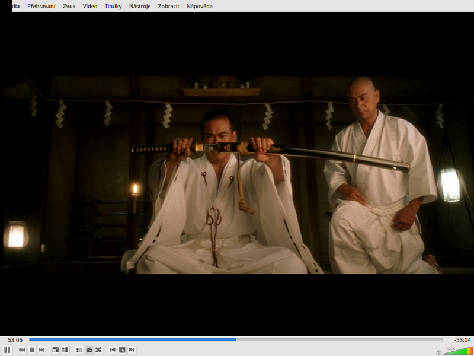Skip to the next media item
Image resolution: width=474 pixels, height=356 pixels.
[x=41, y=350]
